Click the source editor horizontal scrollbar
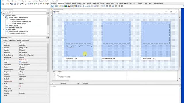Viewport: 184px width, 103px height. [x=60, y=80]
